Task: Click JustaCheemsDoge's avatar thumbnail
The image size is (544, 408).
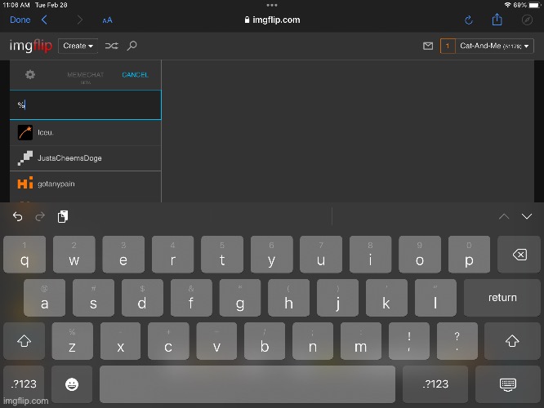Action: [25, 158]
